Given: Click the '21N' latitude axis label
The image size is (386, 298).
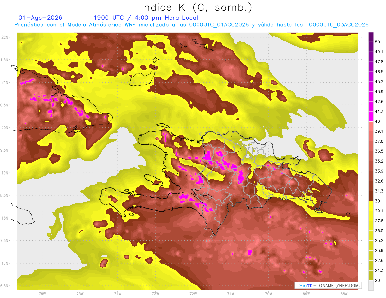Looking at the screenshot, I should click(x=5, y=82).
